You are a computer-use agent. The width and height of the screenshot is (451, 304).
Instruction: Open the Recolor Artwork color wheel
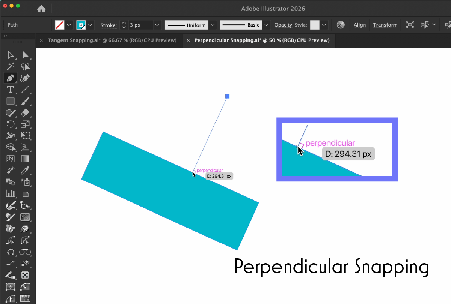tap(341, 25)
